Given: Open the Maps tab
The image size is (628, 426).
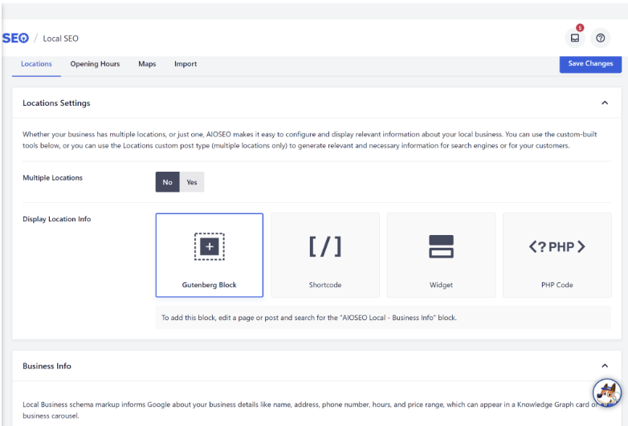Looking at the screenshot, I should pyautogui.click(x=147, y=64).
